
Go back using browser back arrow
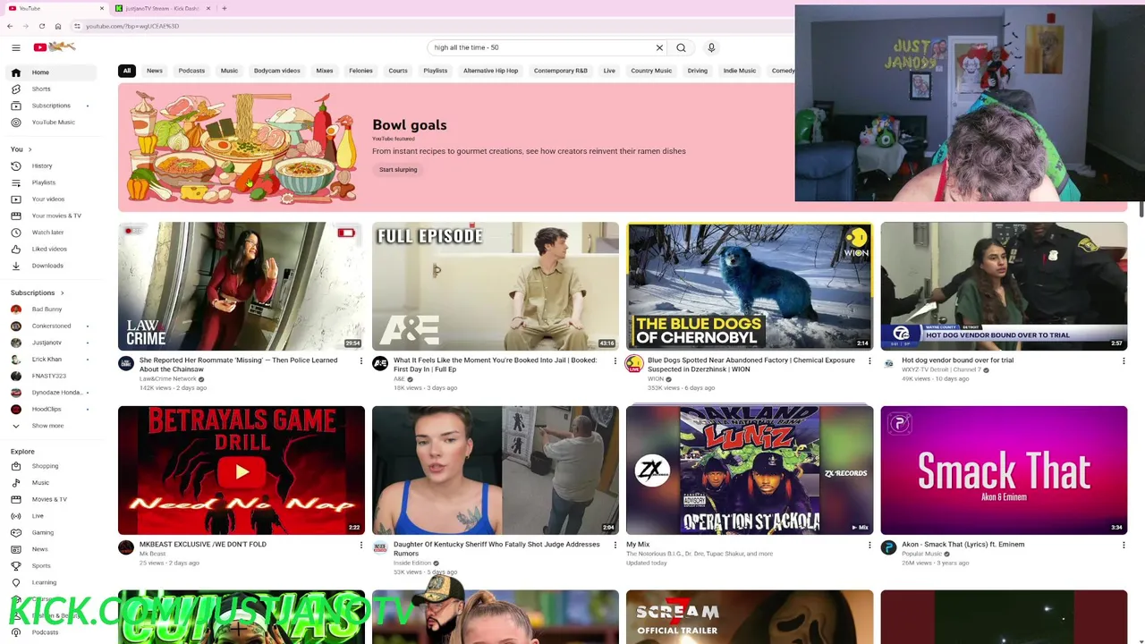click(10, 26)
